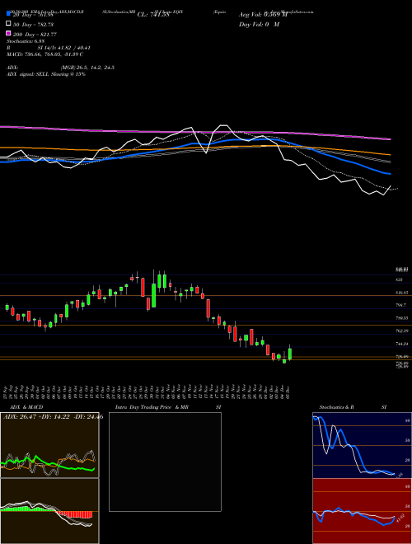The image size is (412, 544).
Task: Click the 744.24 price axis label
Action: pos(402,344)
